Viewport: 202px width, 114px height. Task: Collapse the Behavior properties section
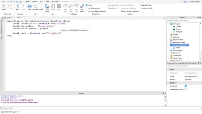click(x=168, y=83)
